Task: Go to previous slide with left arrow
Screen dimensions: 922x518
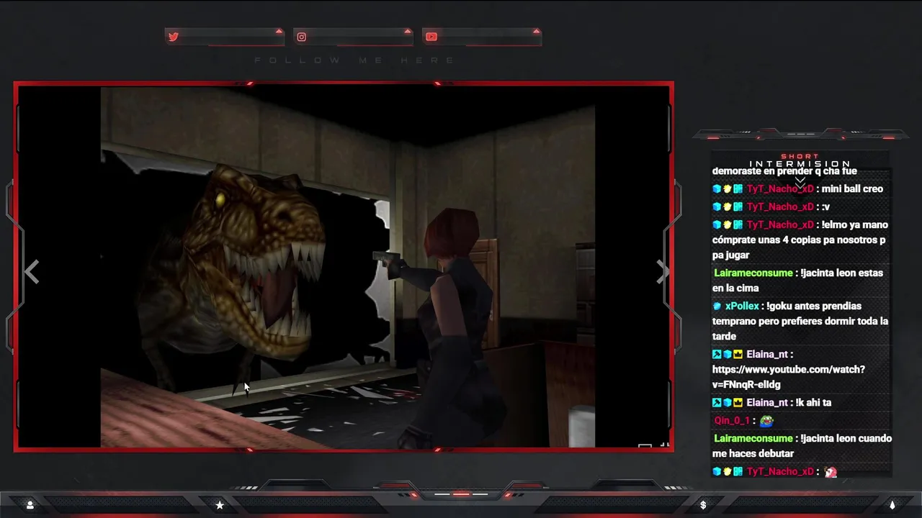Action: point(32,271)
